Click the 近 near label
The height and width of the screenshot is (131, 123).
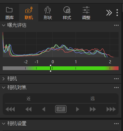point(28,99)
